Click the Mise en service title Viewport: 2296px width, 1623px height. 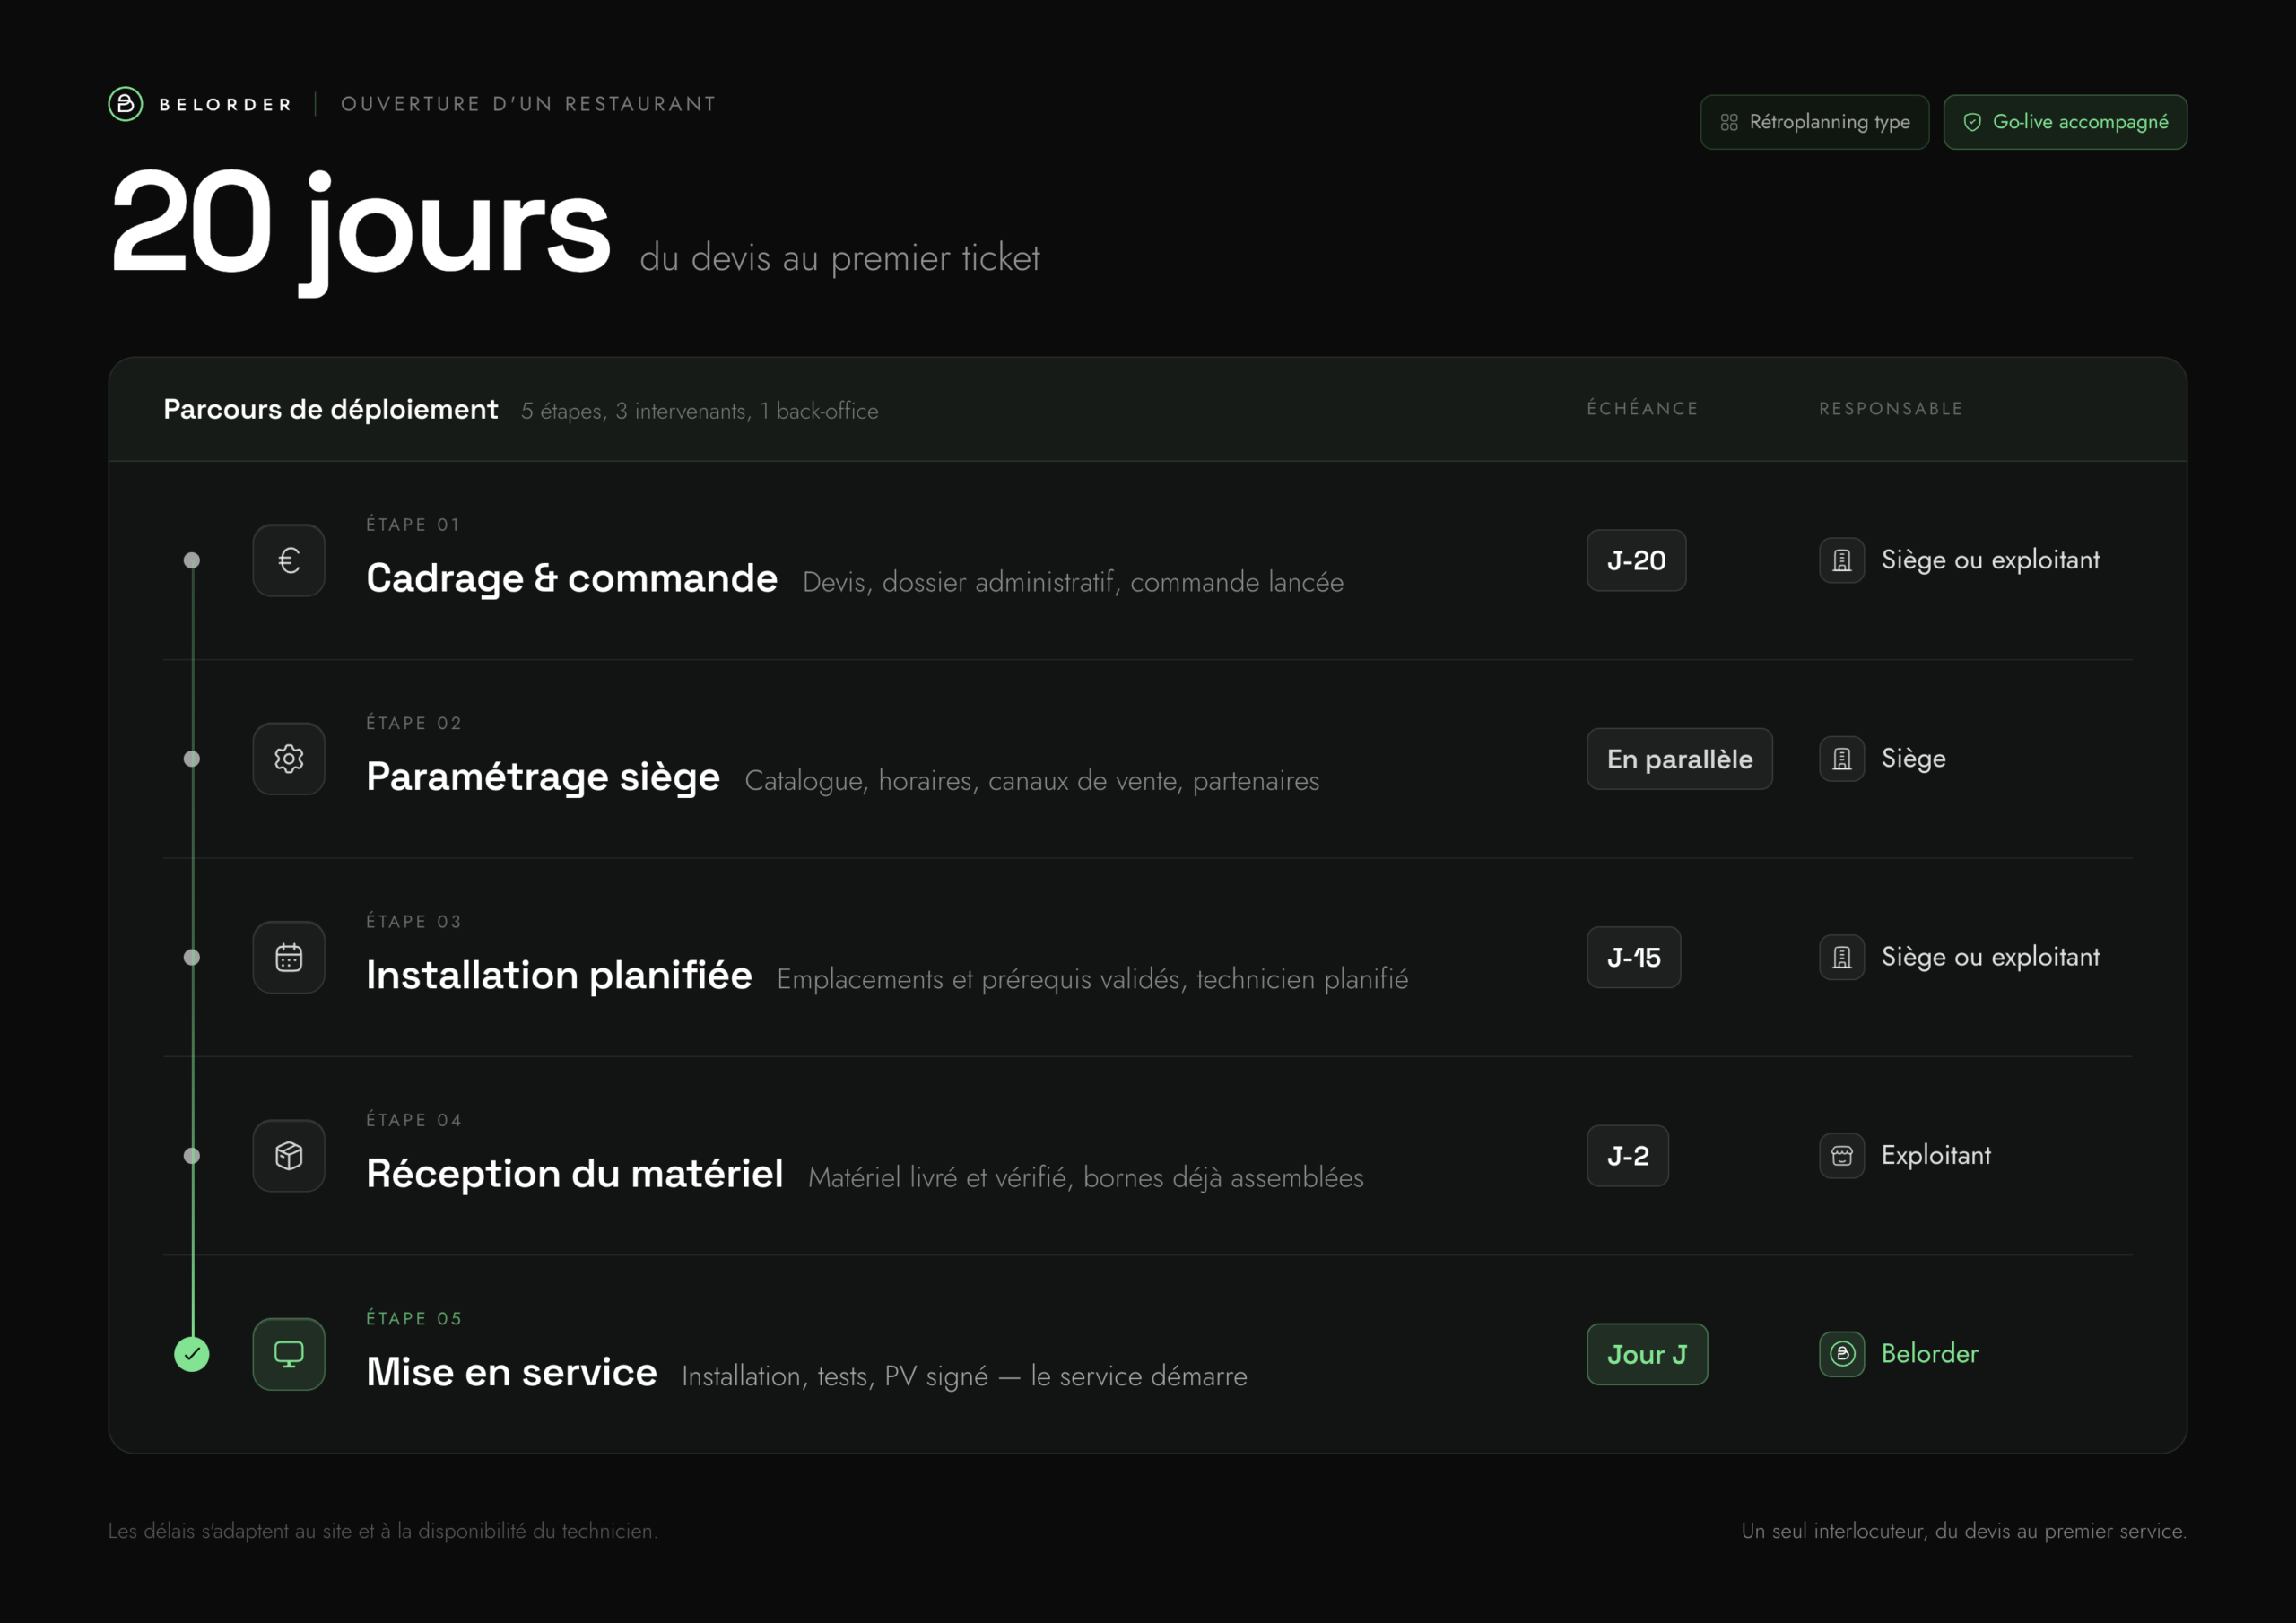click(511, 1372)
